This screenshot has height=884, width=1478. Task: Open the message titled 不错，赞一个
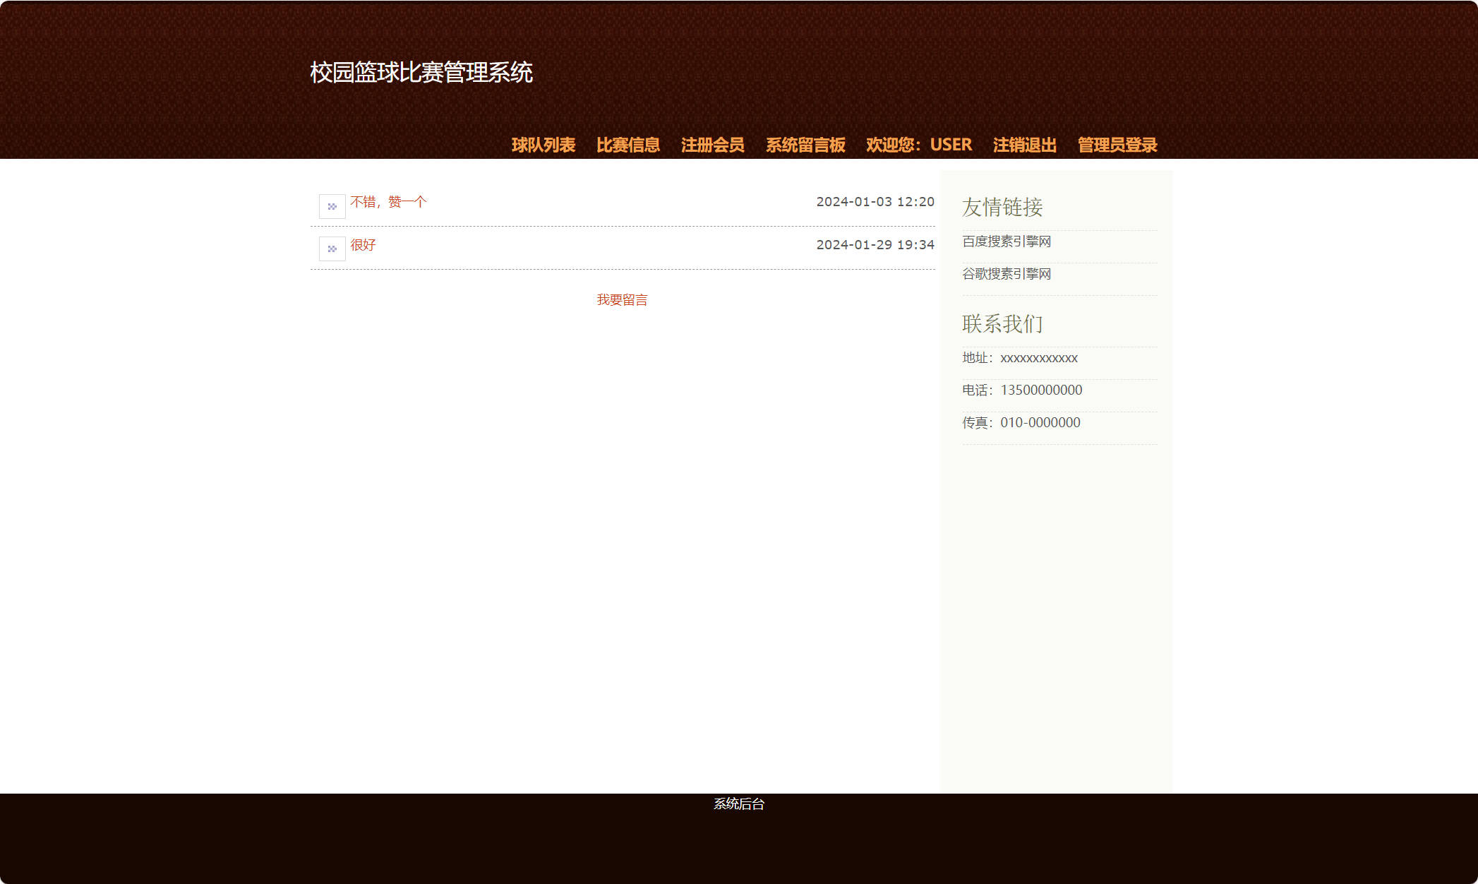387,201
